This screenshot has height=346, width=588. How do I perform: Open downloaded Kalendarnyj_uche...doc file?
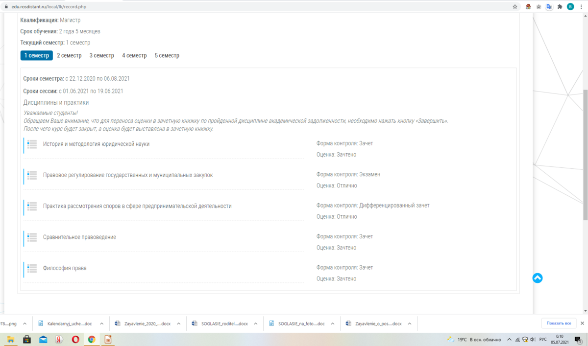tap(65, 323)
